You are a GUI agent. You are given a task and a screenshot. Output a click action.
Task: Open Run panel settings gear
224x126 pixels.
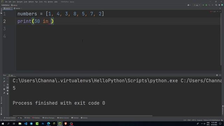point(217,75)
